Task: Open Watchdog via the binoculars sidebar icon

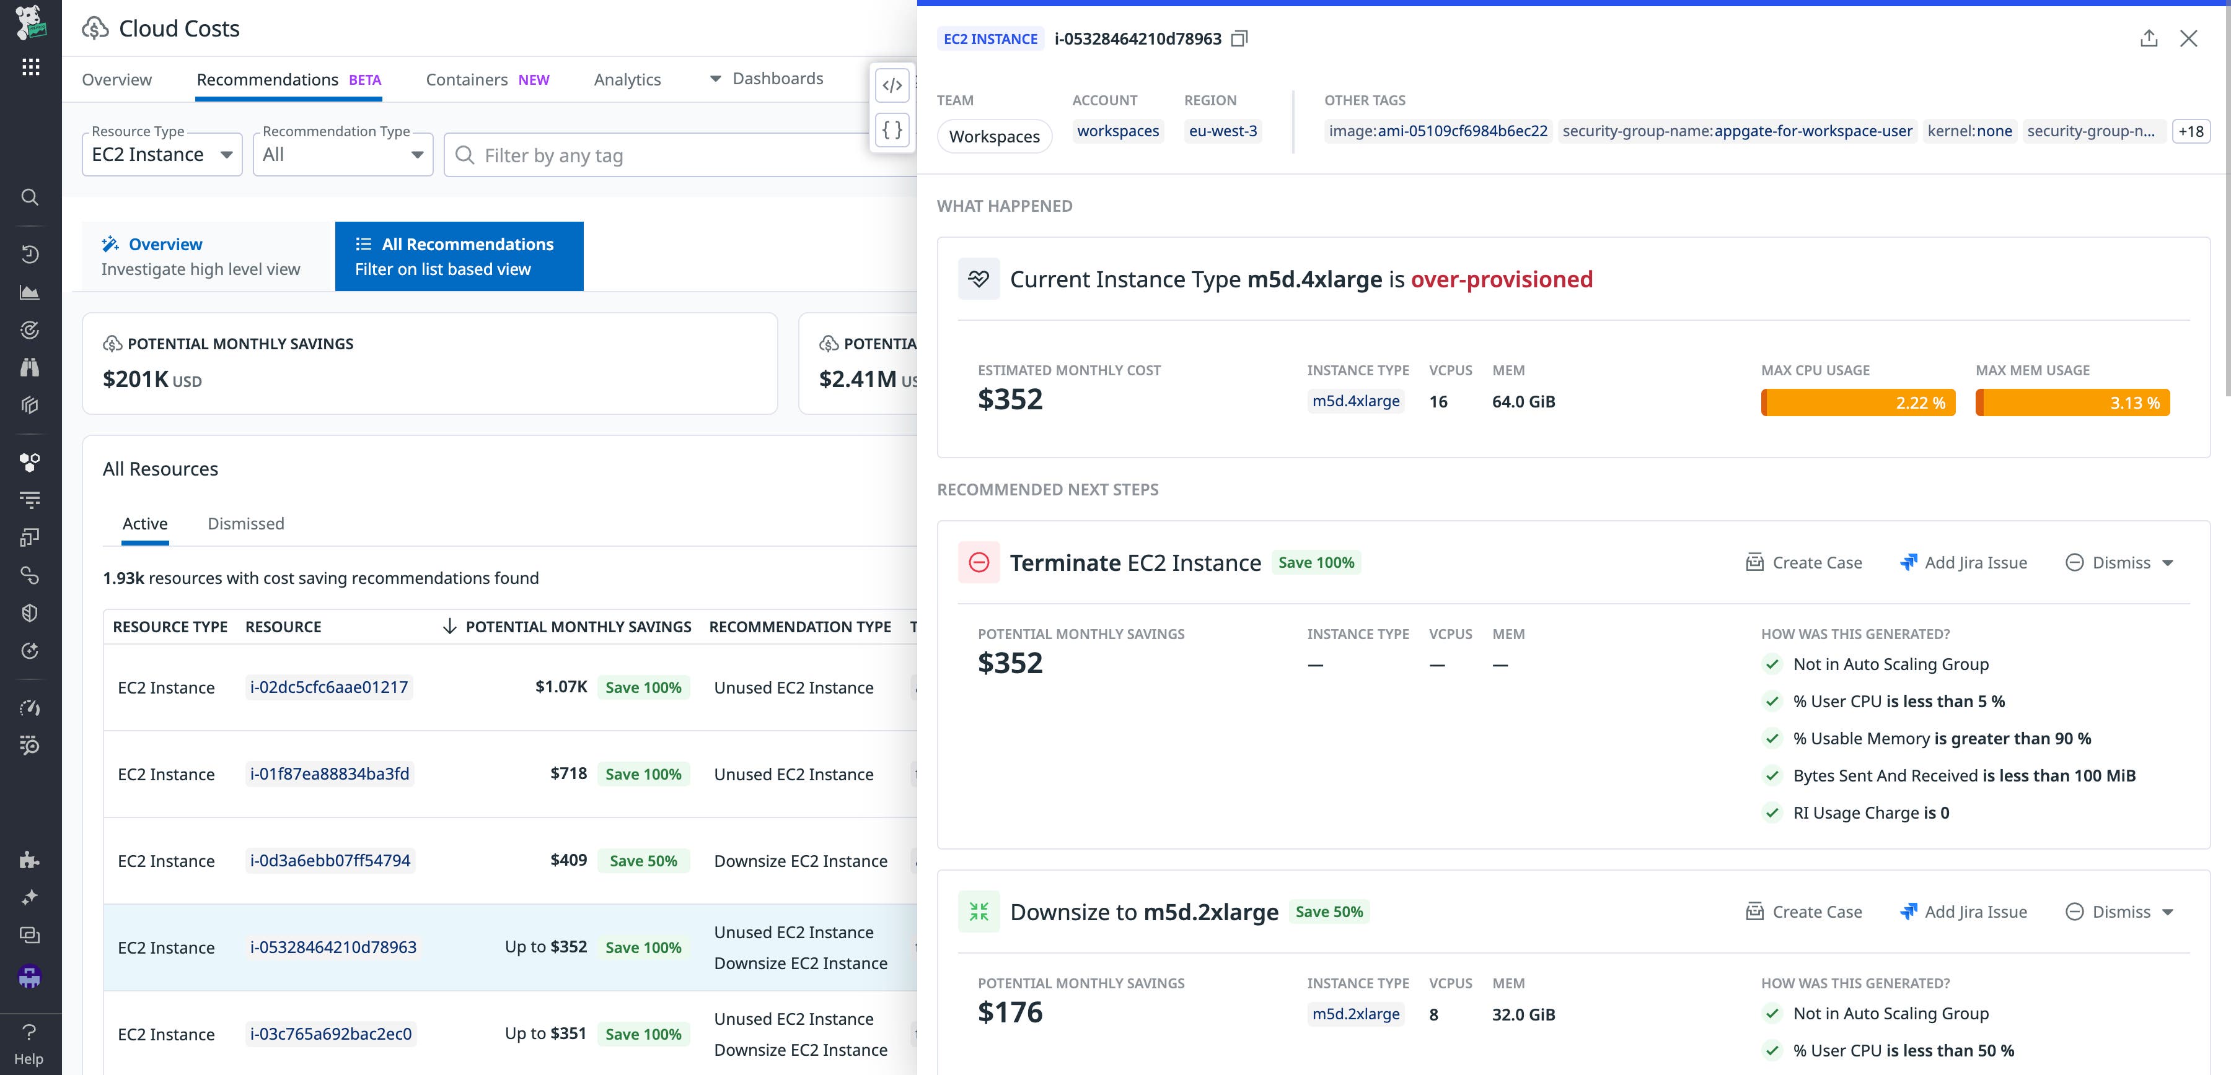Action: (x=30, y=367)
